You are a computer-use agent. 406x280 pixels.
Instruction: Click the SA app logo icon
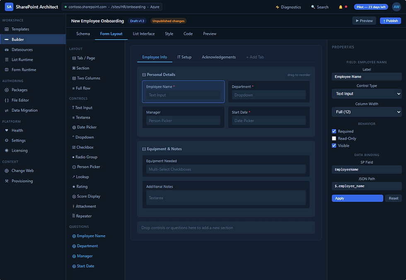click(9, 7)
